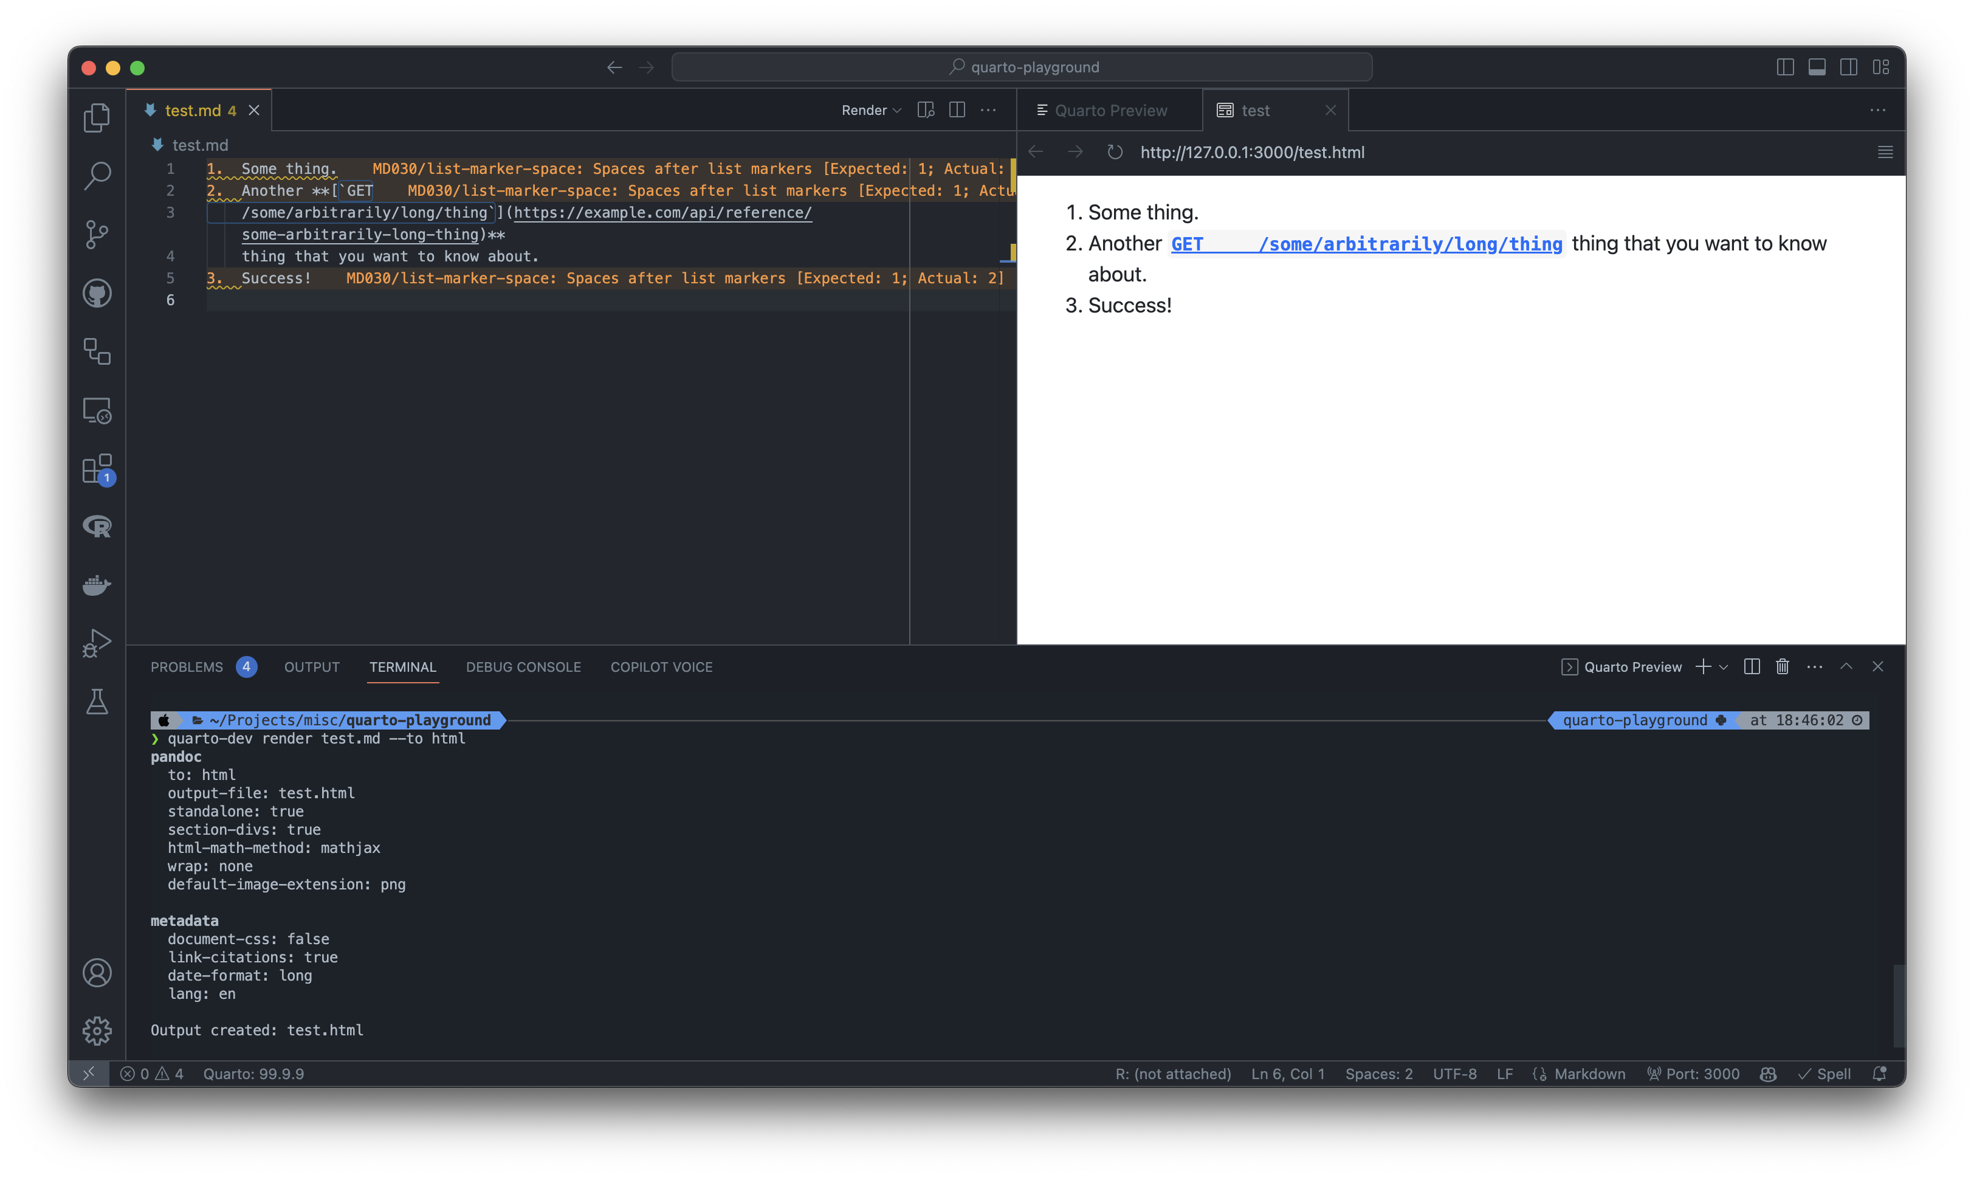
Task: Open the preview hamburger menu
Action: 1886,152
